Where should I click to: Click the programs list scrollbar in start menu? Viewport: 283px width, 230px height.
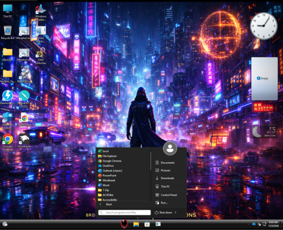pyautogui.click(x=151, y=161)
